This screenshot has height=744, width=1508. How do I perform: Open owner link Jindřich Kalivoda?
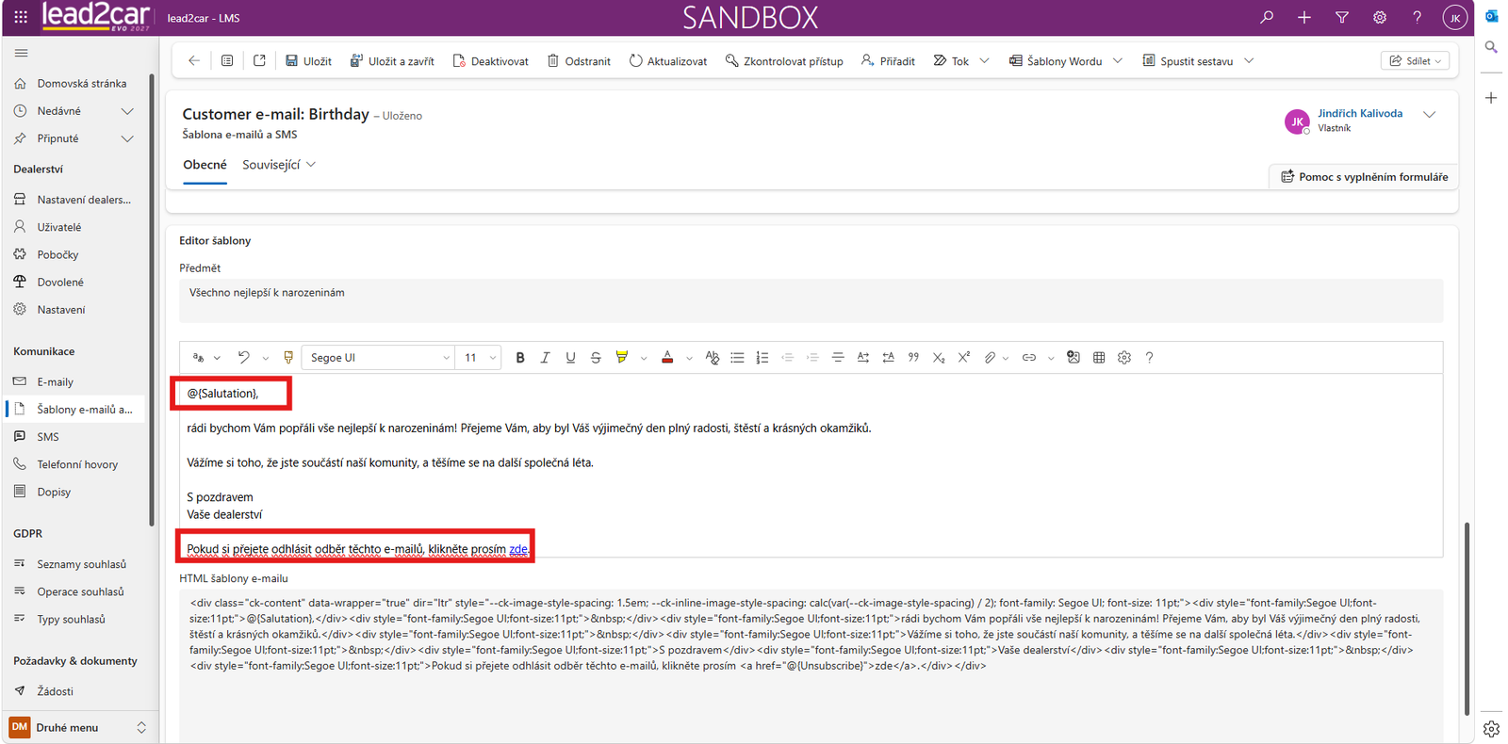(1360, 113)
